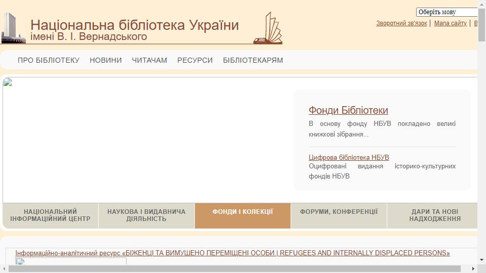
Task: Select the ФОНДИ І КОЛЕКЦІЇ tab
Action: click(242, 216)
